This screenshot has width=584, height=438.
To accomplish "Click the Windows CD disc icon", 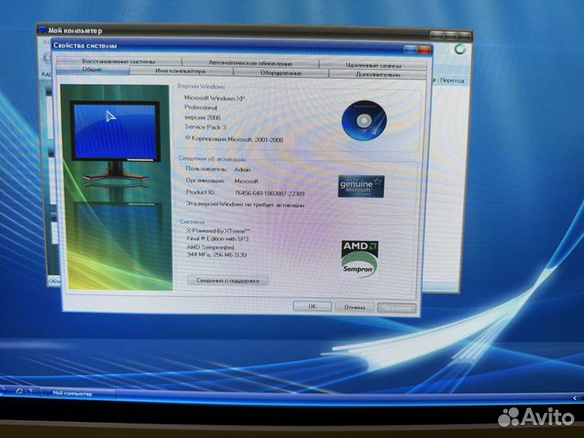I will pos(364,121).
